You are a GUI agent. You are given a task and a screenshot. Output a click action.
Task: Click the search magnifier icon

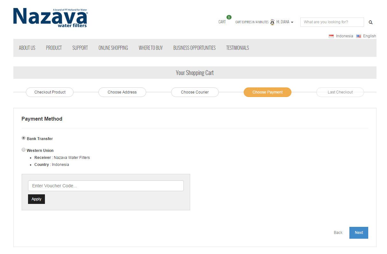pyautogui.click(x=370, y=22)
